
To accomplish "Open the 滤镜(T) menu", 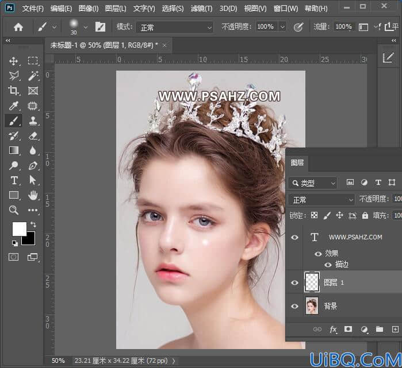I will (201, 9).
